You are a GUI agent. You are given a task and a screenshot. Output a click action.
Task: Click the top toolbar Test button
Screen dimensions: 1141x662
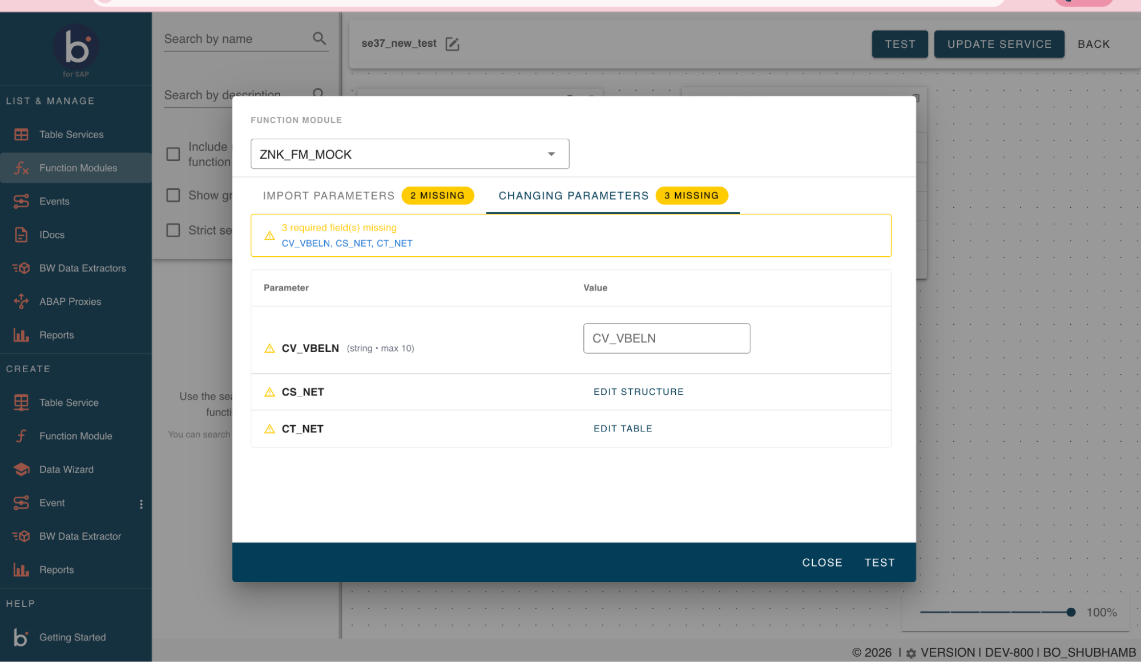coord(900,44)
